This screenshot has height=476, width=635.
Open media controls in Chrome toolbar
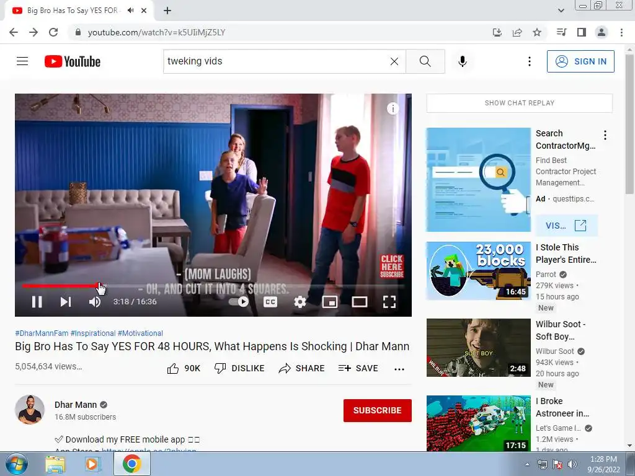562,32
